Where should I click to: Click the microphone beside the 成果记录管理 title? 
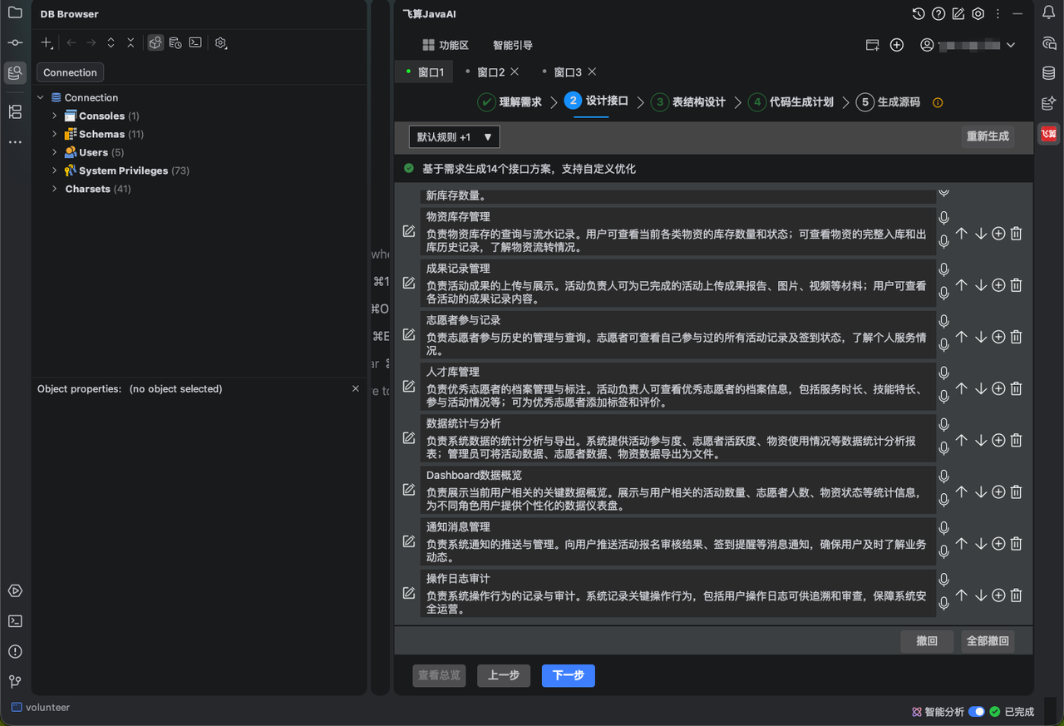pos(943,269)
